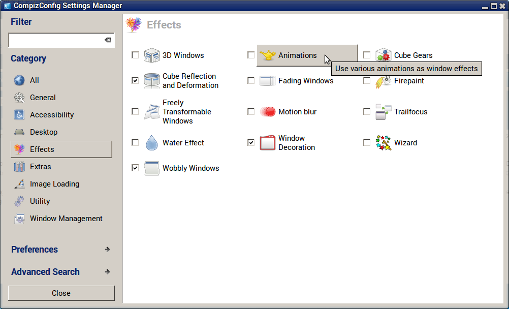
Task: Click the Wizard stars icon
Action: [x=383, y=143]
